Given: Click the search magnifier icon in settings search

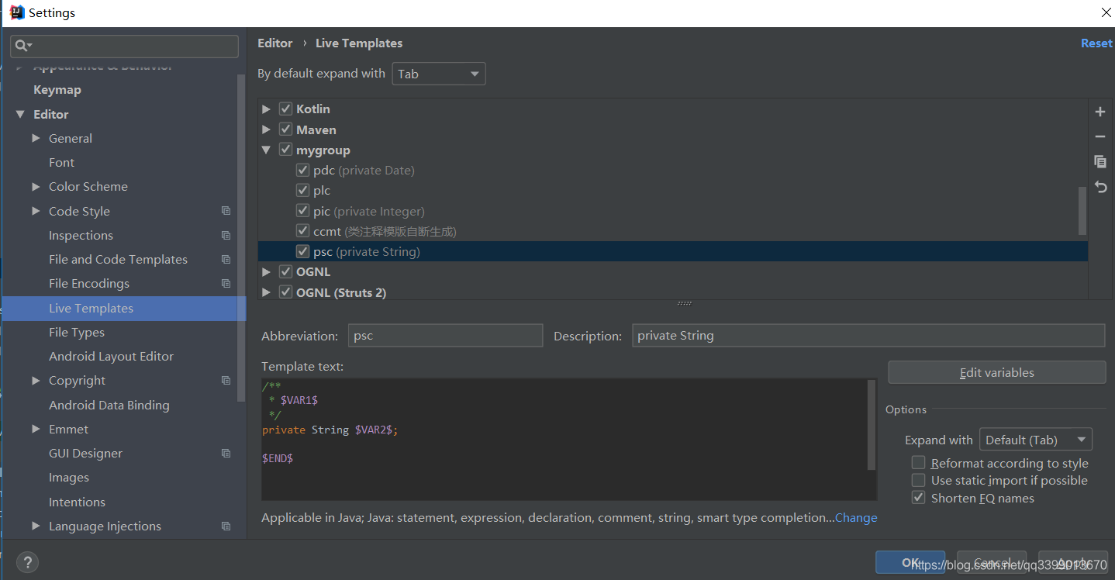Looking at the screenshot, I should pyautogui.click(x=23, y=47).
